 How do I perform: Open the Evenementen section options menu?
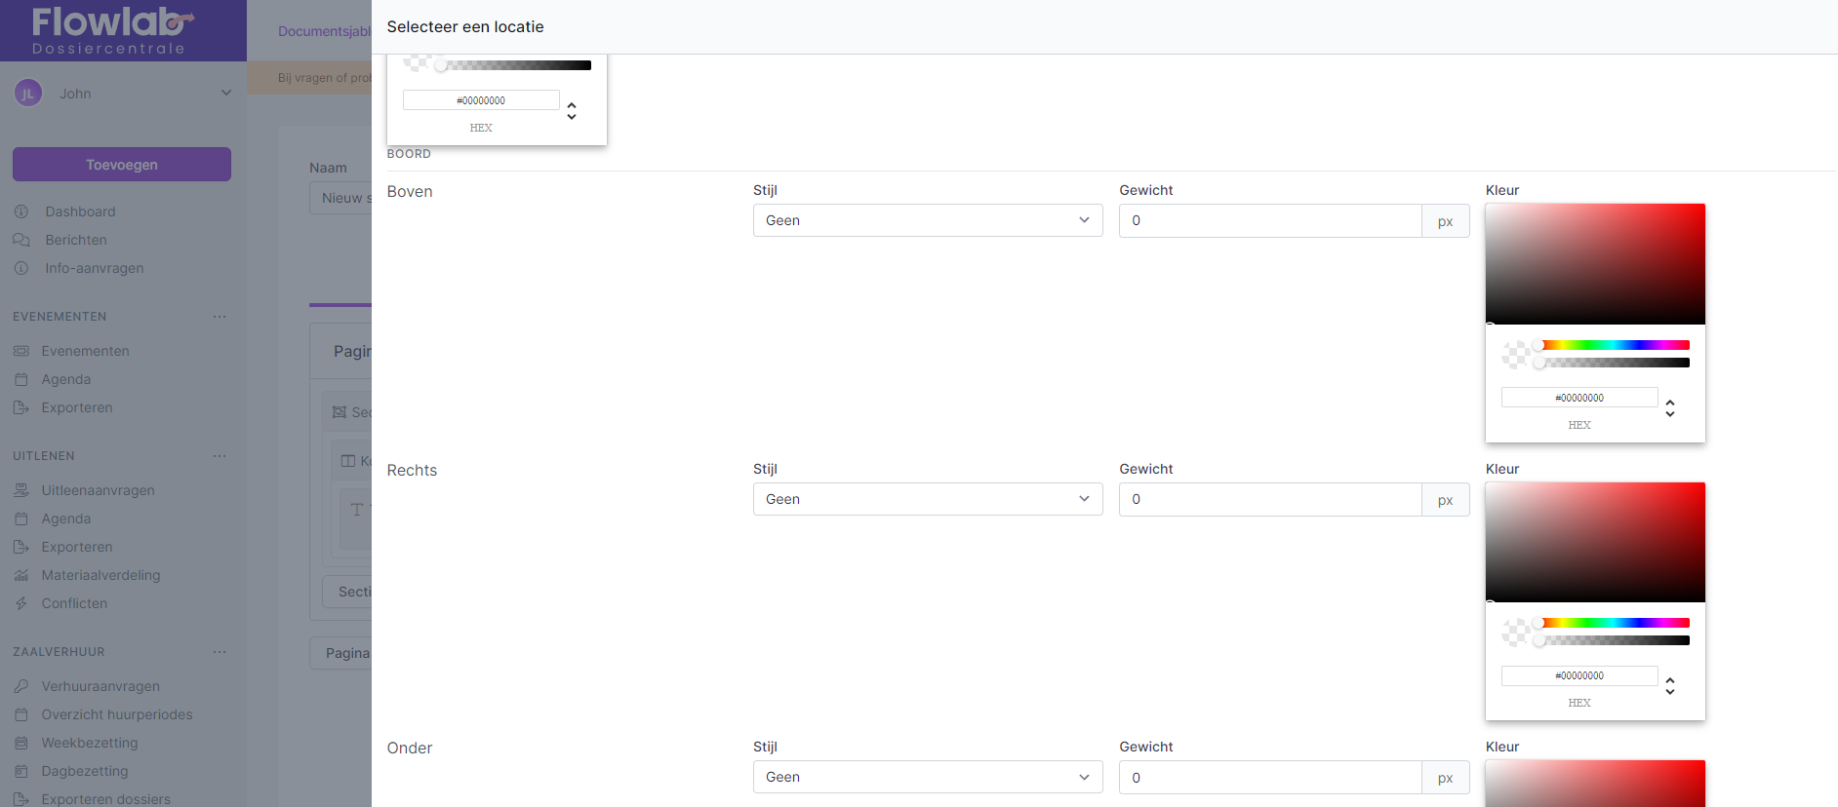click(x=220, y=317)
